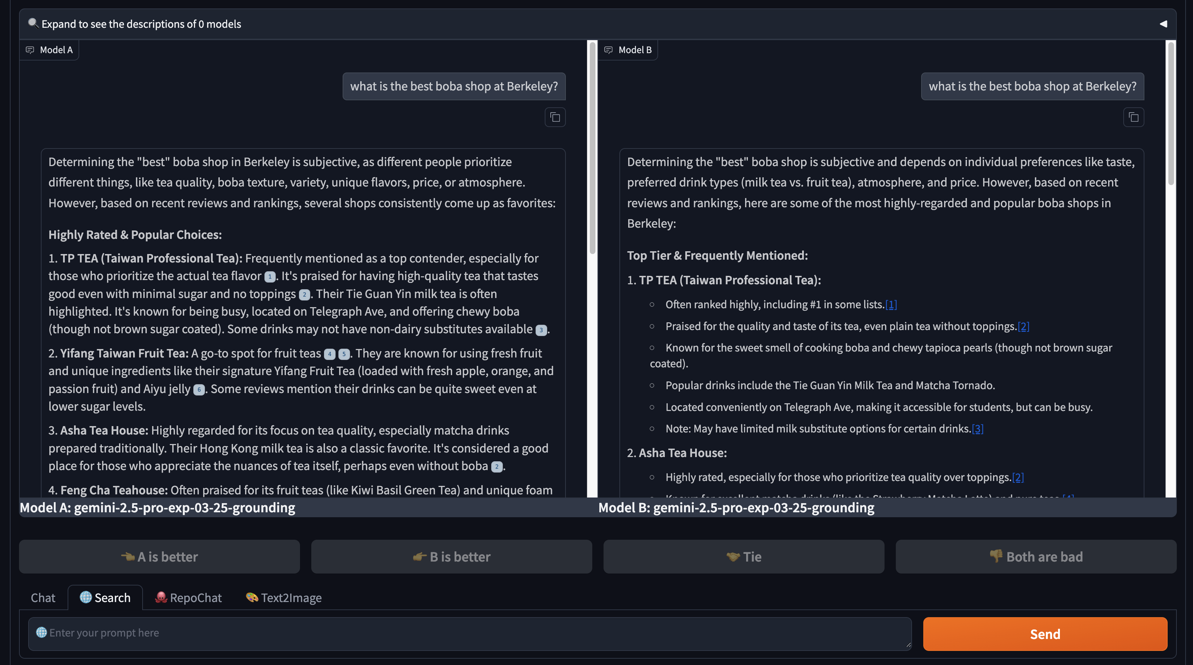Open citation 3 after 'substitutes available' in Model A

(541, 330)
